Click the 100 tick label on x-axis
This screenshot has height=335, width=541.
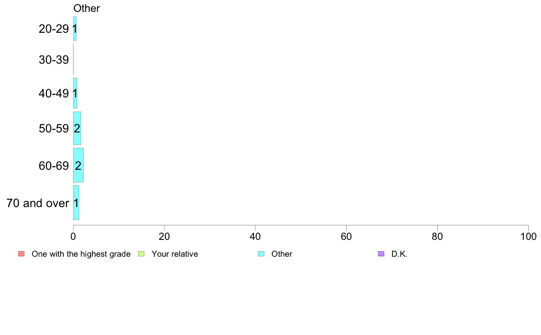tap(529, 236)
